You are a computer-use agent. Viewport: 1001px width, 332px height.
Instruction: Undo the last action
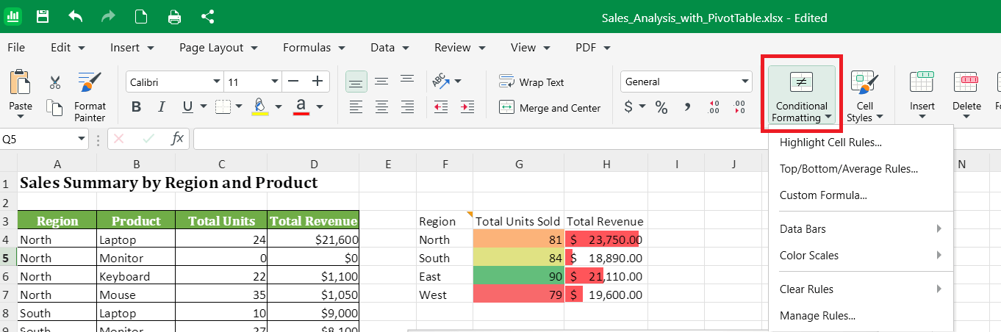[x=75, y=16]
